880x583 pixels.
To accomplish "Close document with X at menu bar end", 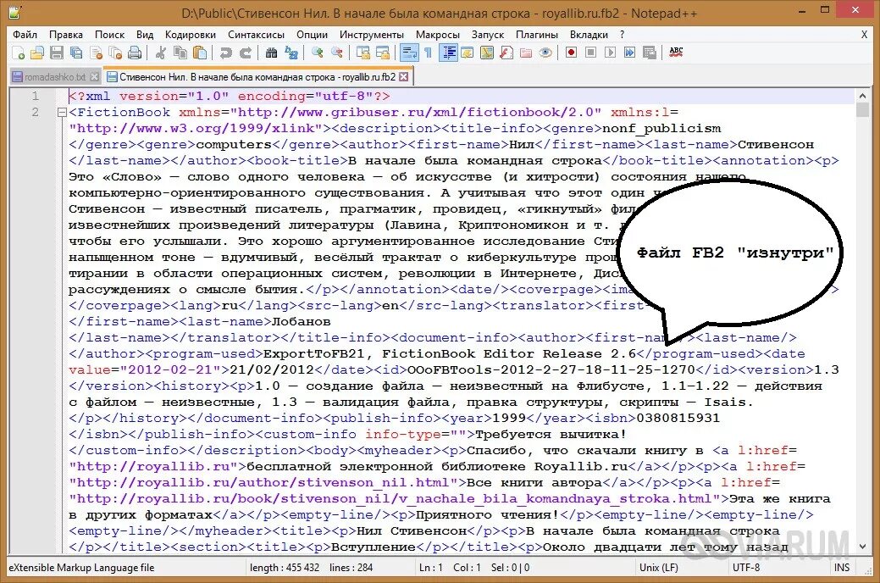I will pyautogui.click(x=864, y=34).
